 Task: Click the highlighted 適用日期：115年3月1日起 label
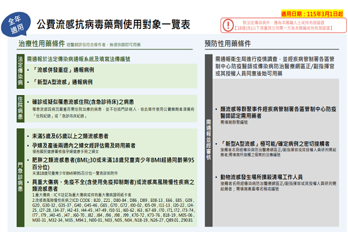(312, 14)
